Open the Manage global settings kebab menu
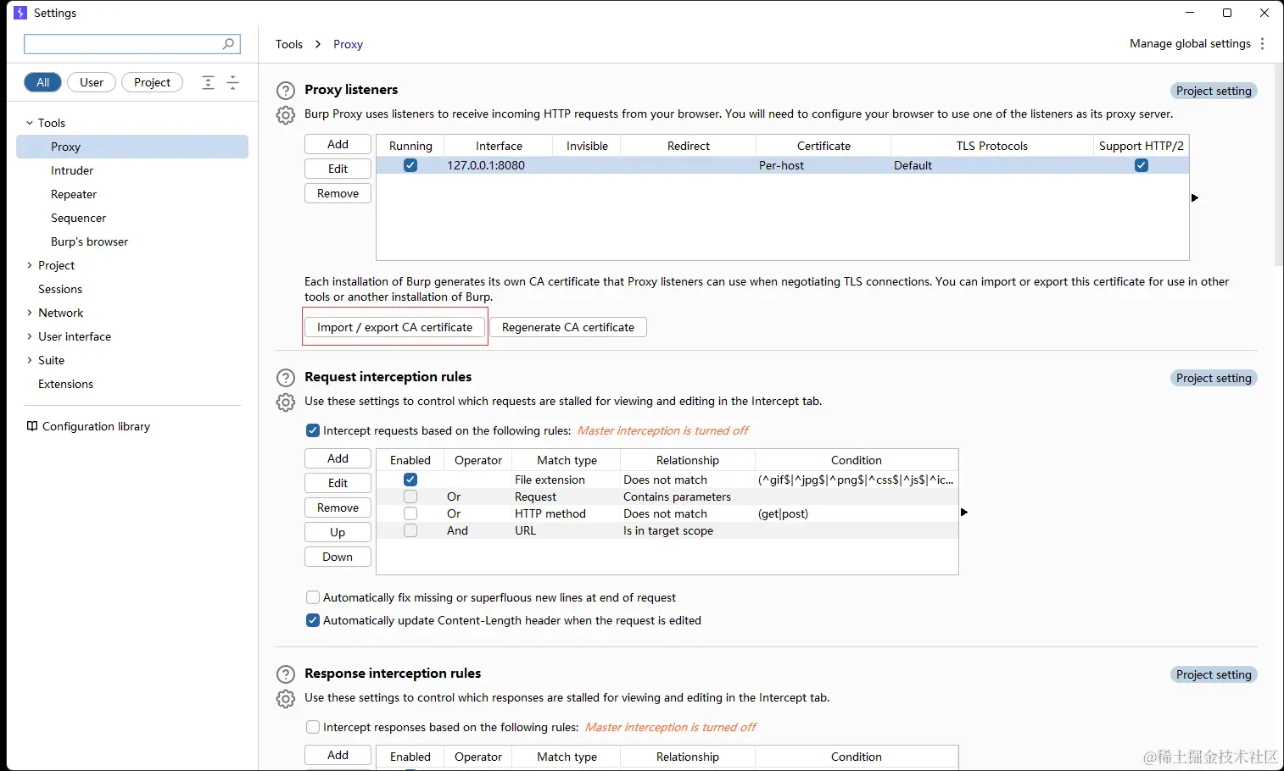The width and height of the screenshot is (1284, 771). tap(1262, 43)
